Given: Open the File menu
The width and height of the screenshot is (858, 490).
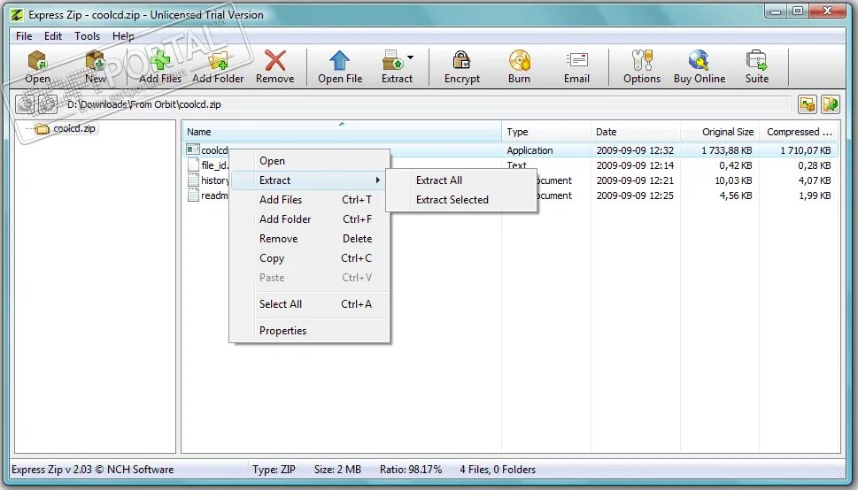Looking at the screenshot, I should (24, 36).
